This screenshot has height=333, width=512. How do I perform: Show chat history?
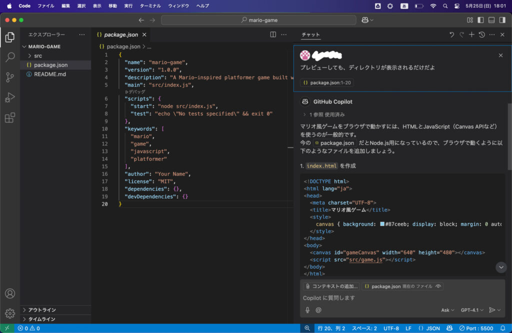(481, 34)
